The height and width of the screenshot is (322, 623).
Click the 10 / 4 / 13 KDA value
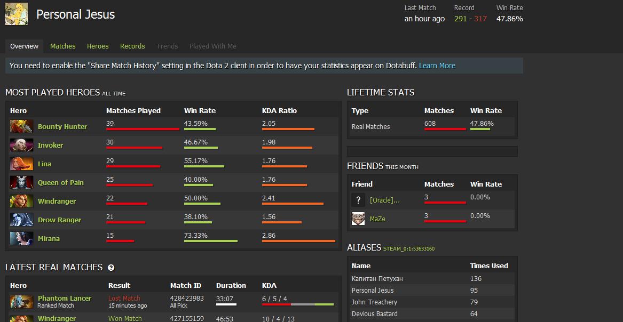[x=278, y=319]
